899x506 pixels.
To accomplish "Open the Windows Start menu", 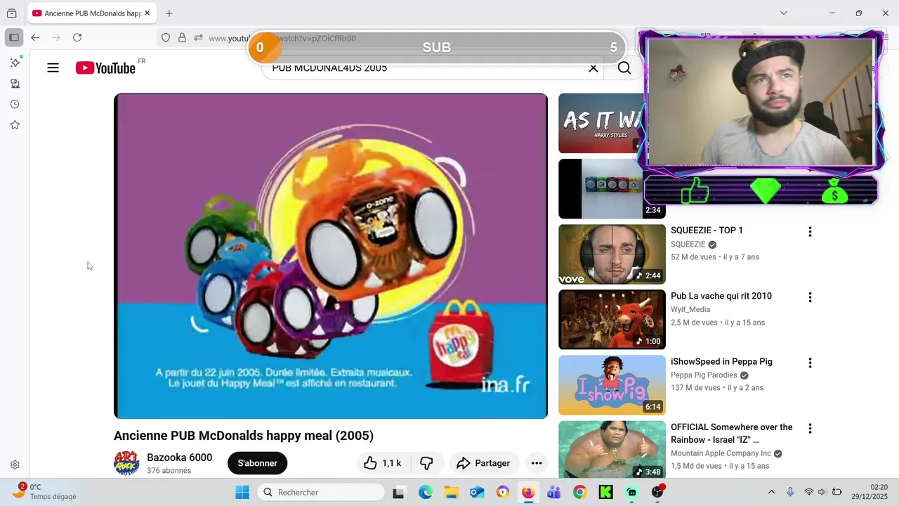I will click(x=242, y=492).
